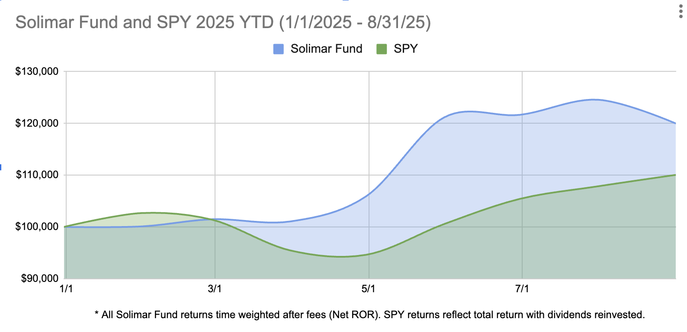Image resolution: width=687 pixels, height=332 pixels.
Task: Select the $100,000 vertical axis label
Action: [37, 227]
